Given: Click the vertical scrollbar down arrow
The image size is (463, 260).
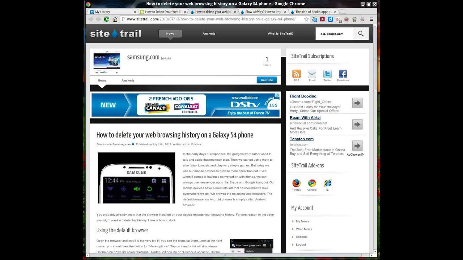Looking at the screenshot, I should 375,251.
